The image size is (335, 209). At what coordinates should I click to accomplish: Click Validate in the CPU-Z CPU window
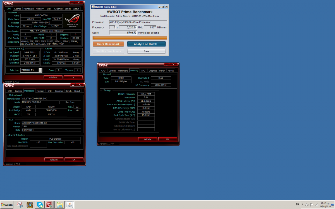(53, 77)
